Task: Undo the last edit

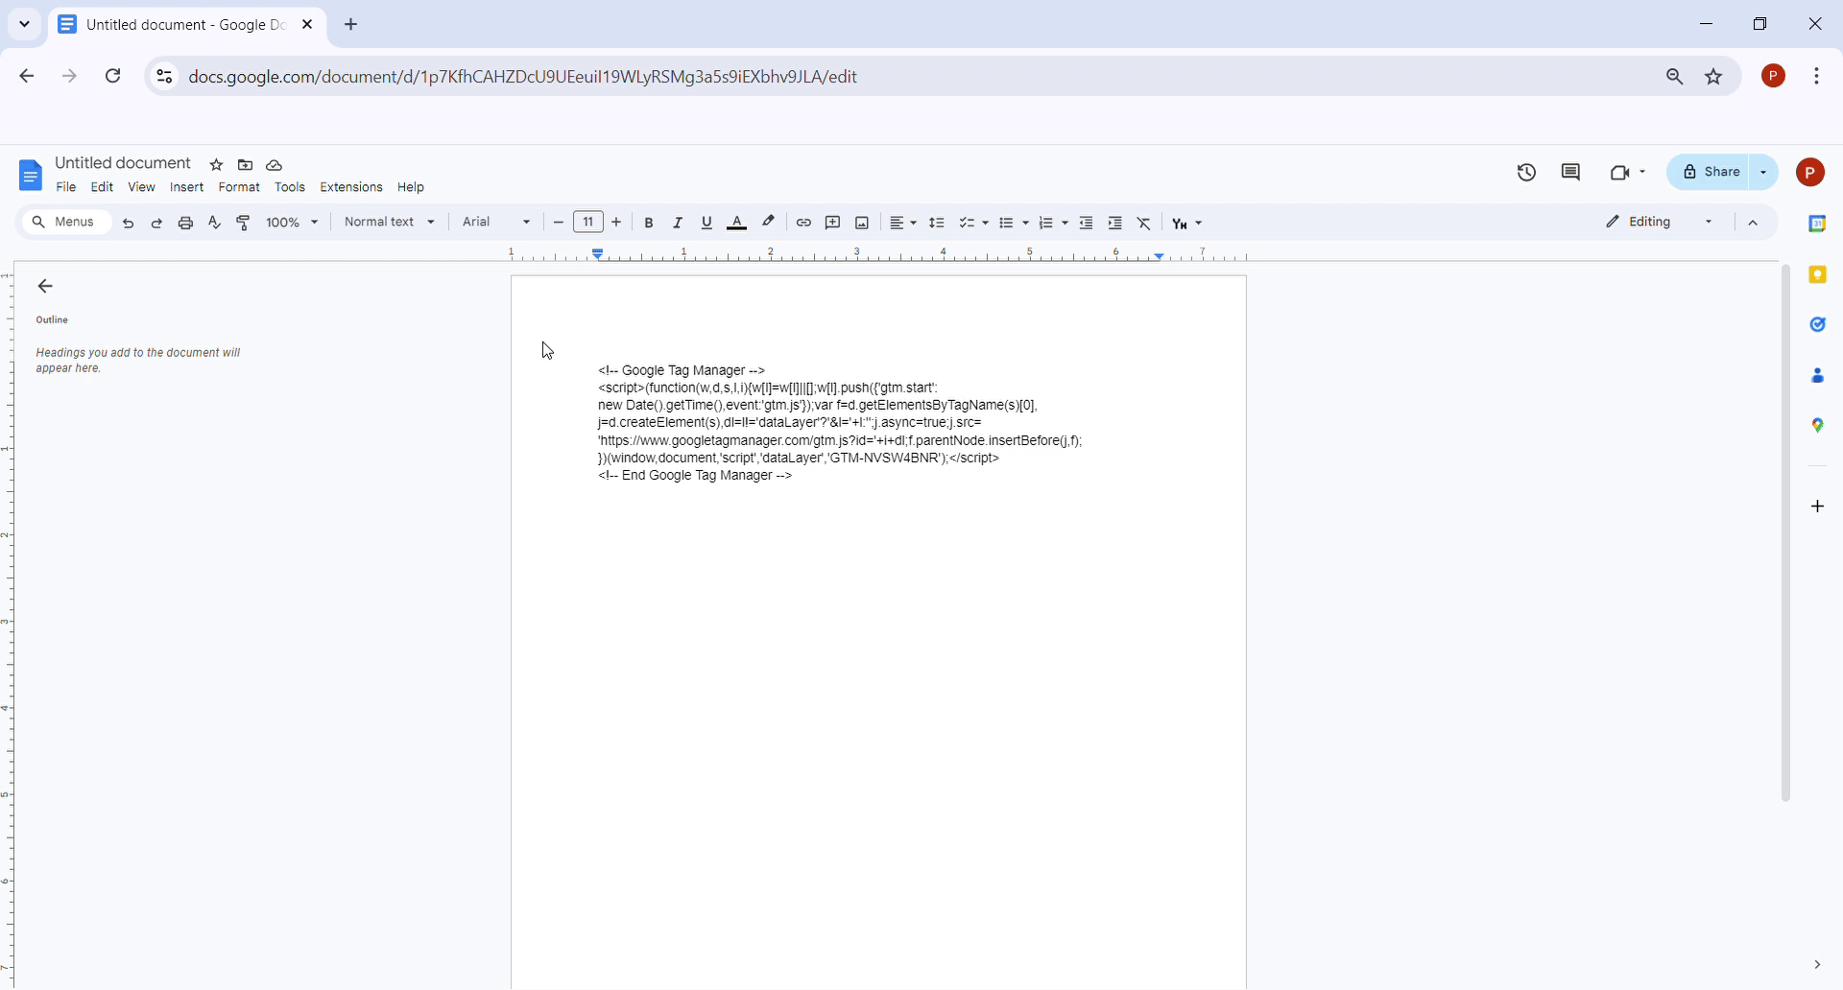Action: tap(128, 223)
